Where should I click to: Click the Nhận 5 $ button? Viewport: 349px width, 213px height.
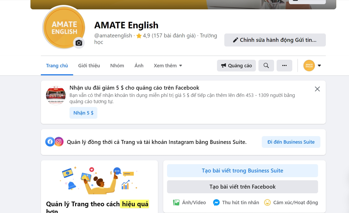(x=83, y=113)
